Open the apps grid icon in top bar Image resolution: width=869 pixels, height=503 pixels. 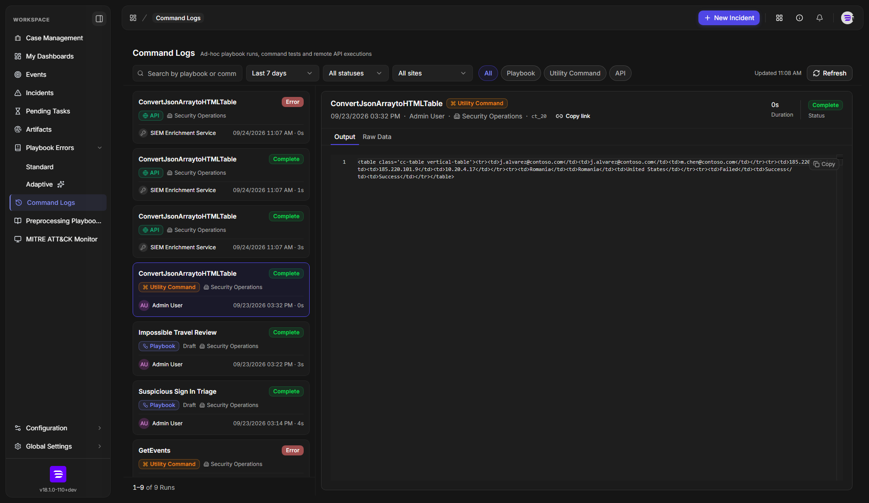point(779,18)
